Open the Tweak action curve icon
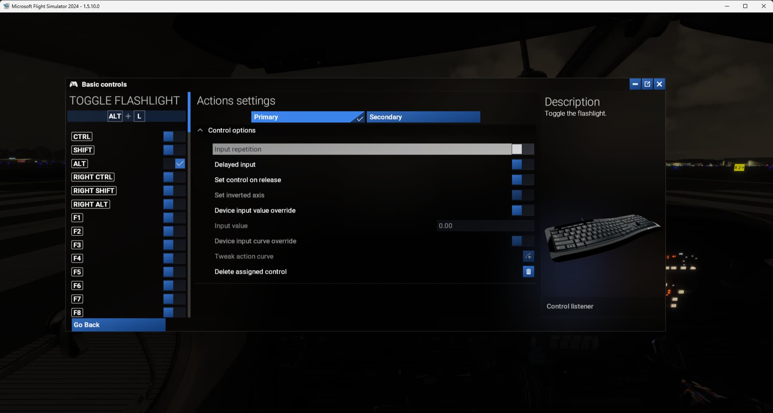This screenshot has width=773, height=413. tap(528, 256)
